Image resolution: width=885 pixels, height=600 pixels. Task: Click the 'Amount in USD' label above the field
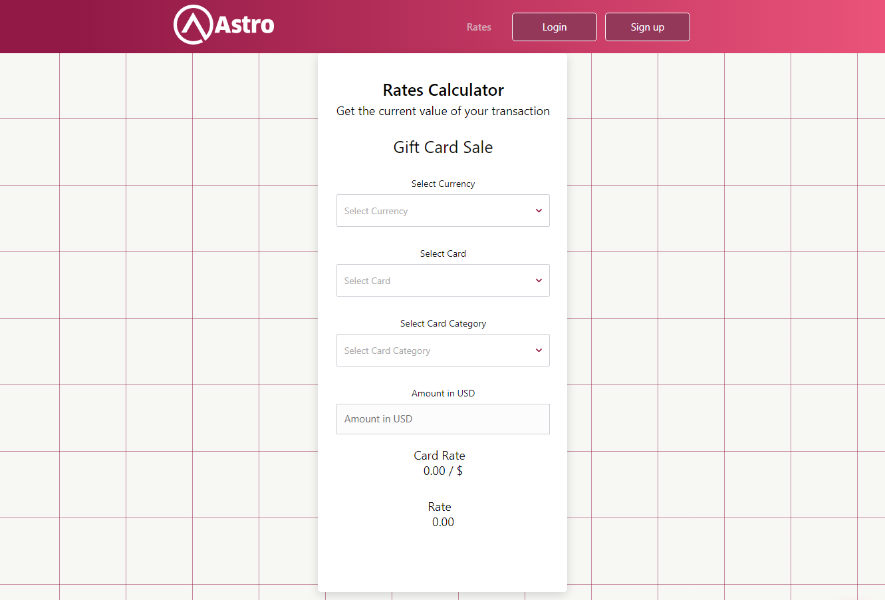pos(443,393)
